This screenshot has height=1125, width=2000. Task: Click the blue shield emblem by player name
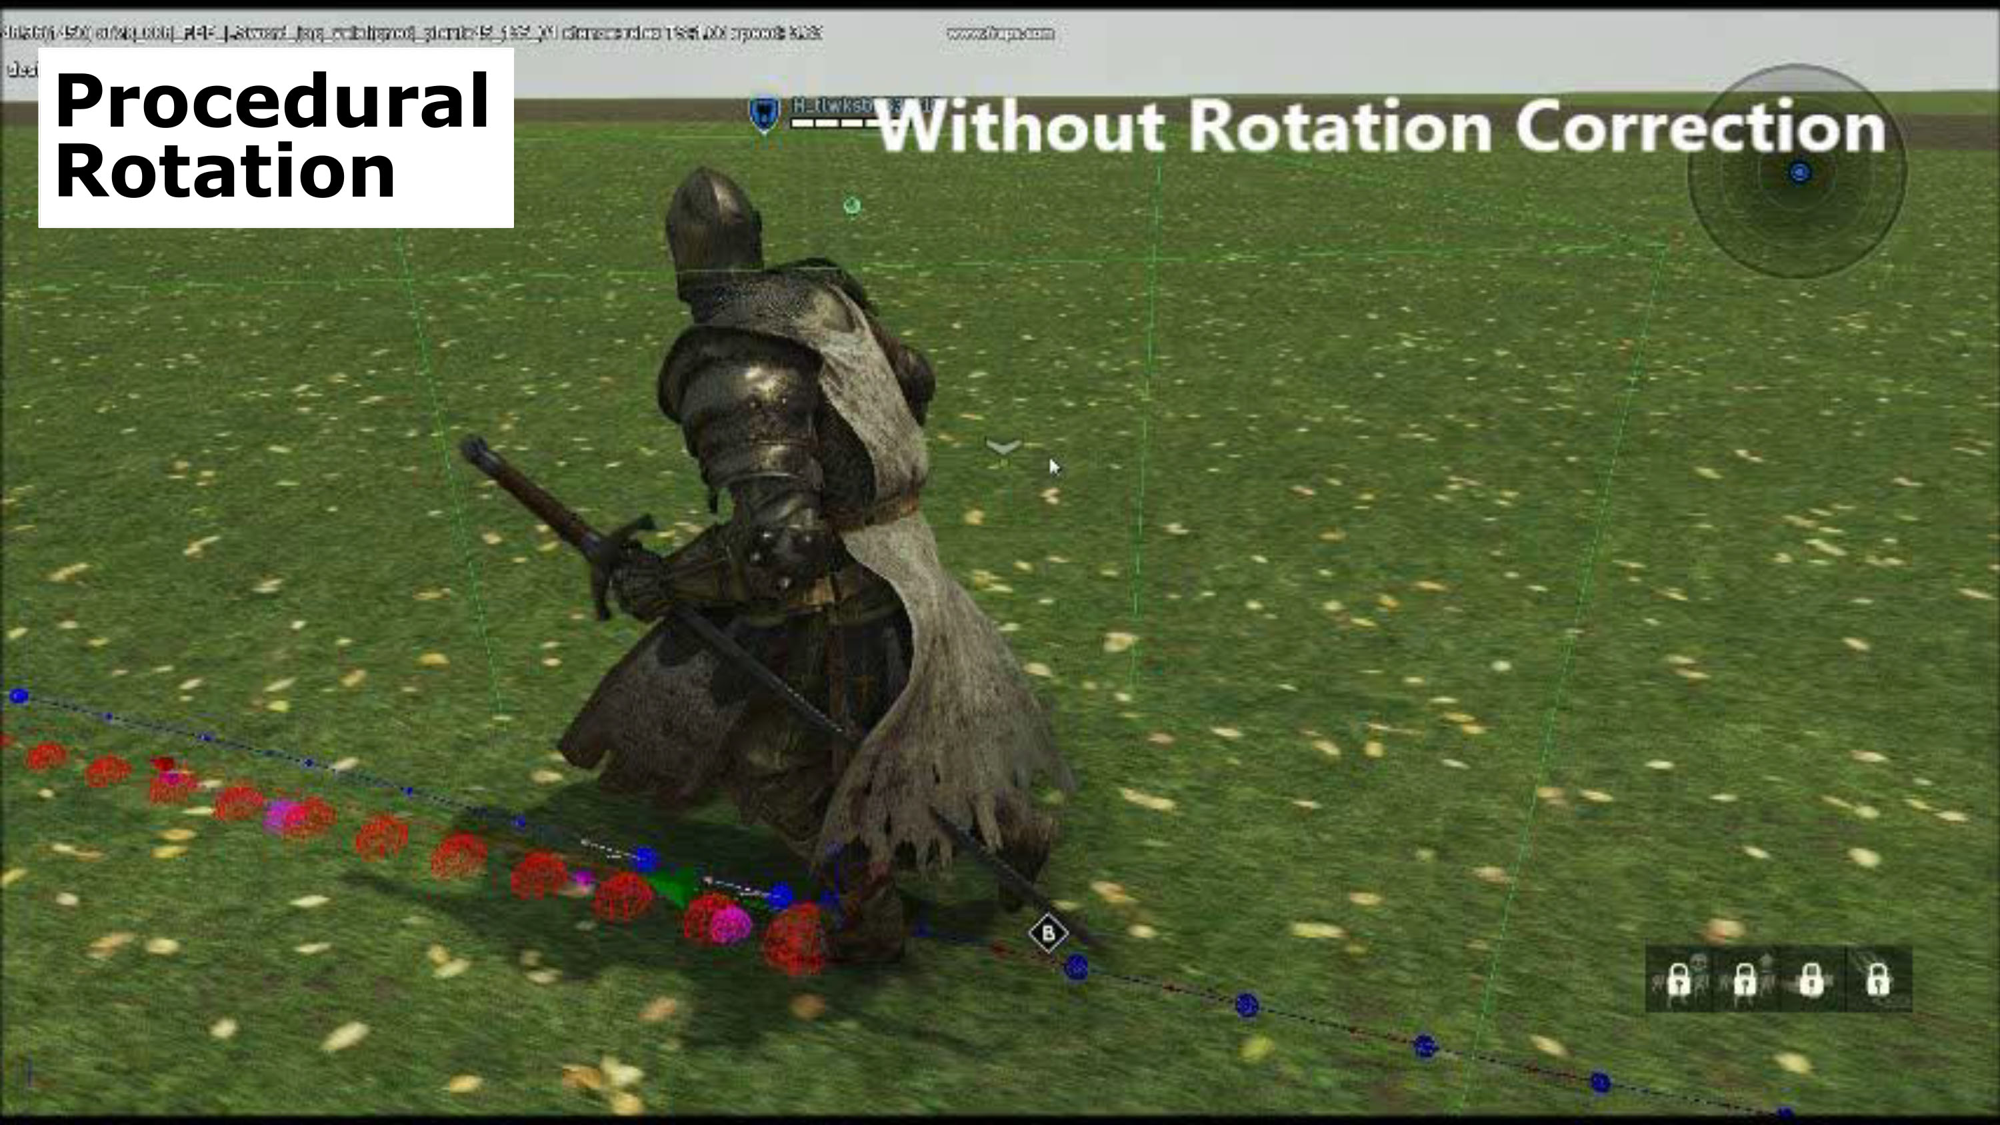(x=764, y=114)
